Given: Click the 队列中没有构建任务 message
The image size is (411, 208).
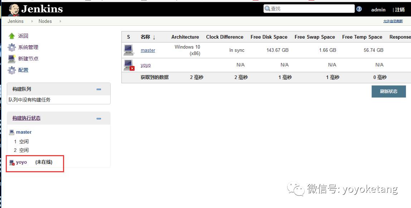Looking at the screenshot, I should 30,100.
